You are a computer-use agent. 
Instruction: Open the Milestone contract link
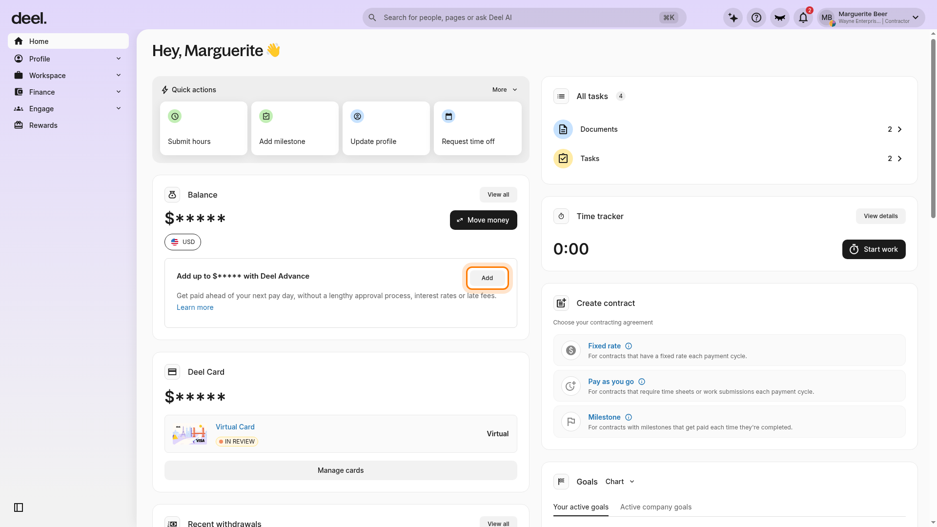(x=604, y=417)
